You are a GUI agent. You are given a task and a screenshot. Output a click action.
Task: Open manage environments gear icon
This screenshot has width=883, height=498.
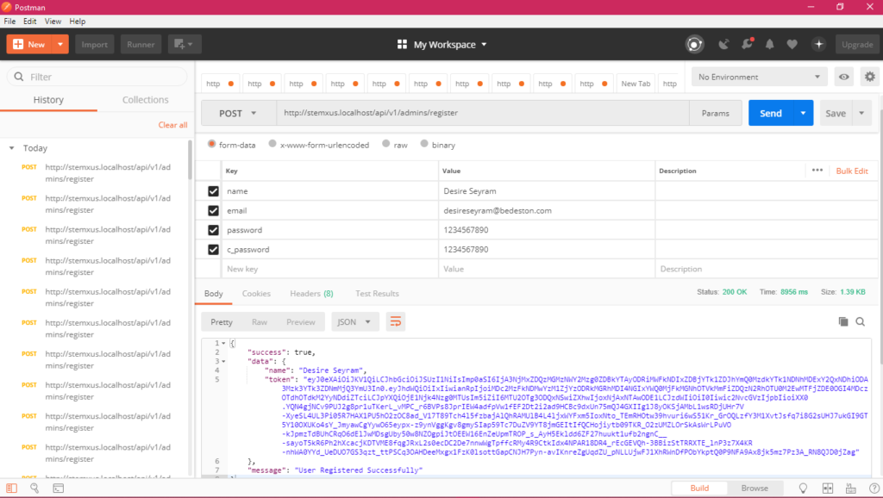[x=869, y=77]
